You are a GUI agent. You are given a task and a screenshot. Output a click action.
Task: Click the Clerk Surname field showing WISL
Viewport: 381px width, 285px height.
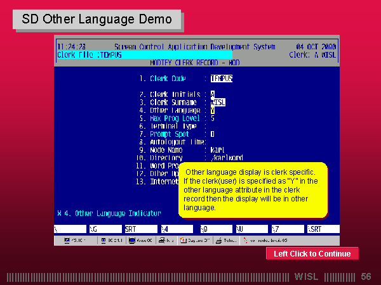point(218,102)
